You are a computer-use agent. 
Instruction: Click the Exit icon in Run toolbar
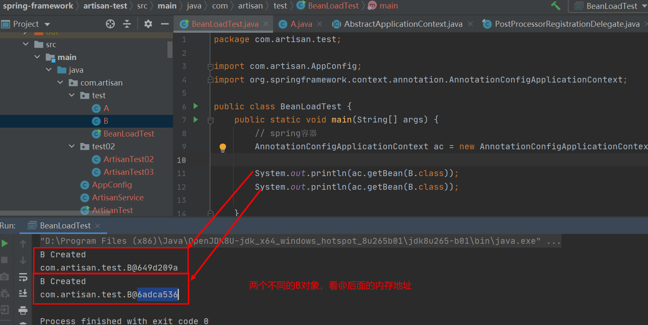pyautogui.click(x=5, y=309)
